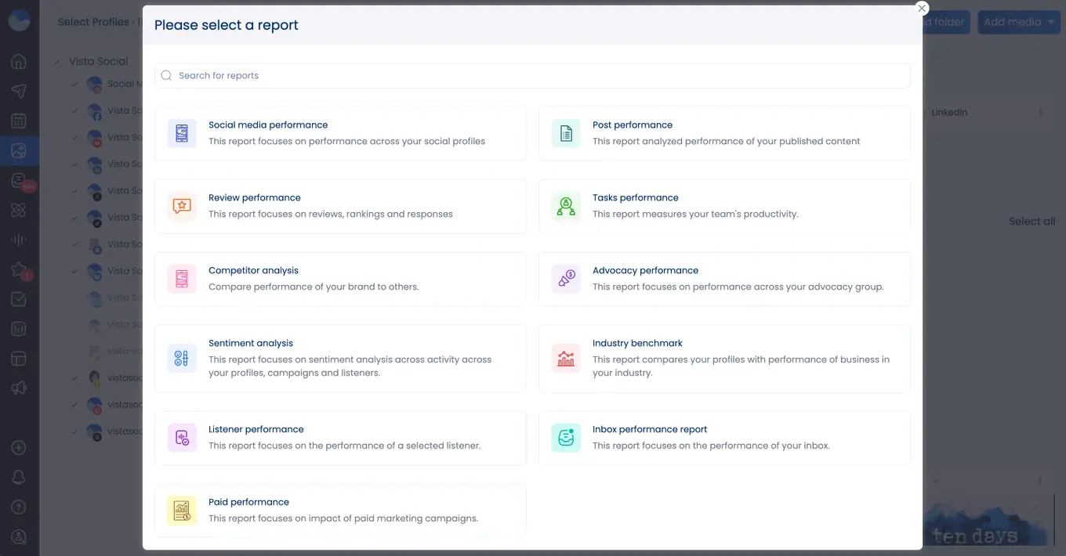
Task: Open the advocacy megaphone sidebar icon
Action: tap(19, 388)
